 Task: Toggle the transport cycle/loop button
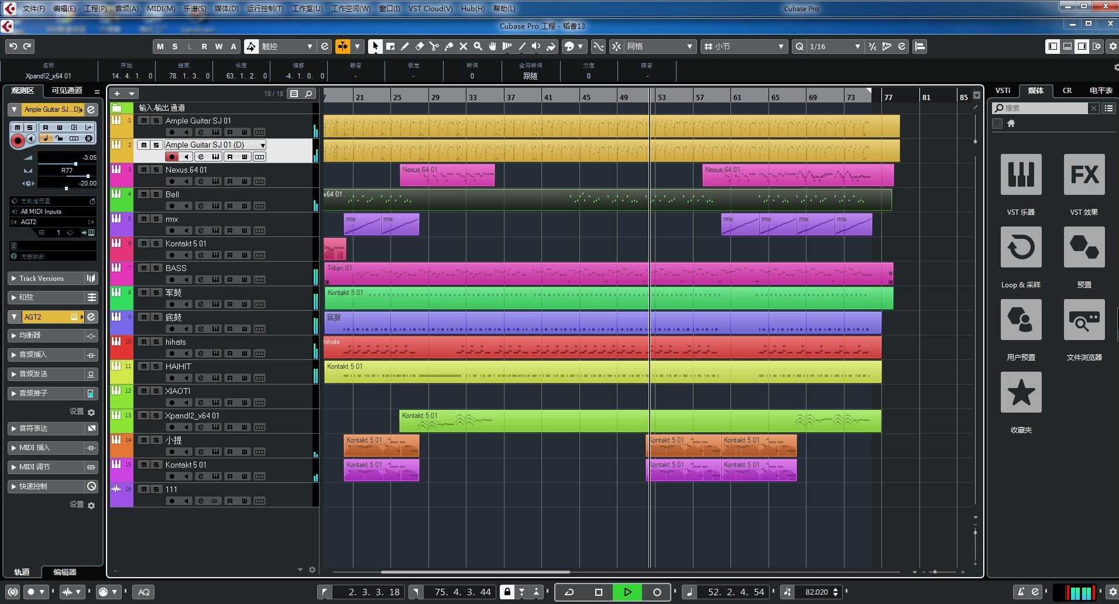tap(569, 592)
